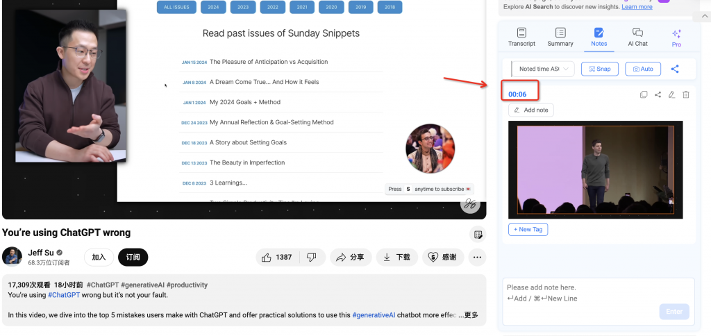The image size is (711, 336).
Task: Click the circular guest avatar in video
Action: [430, 149]
